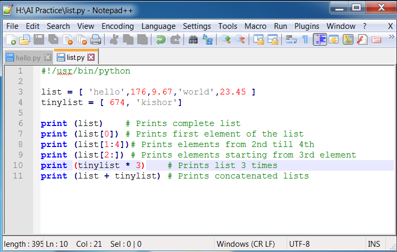Click the Close All documents icon
This screenshot has width=397, height=252.
point(82,40)
